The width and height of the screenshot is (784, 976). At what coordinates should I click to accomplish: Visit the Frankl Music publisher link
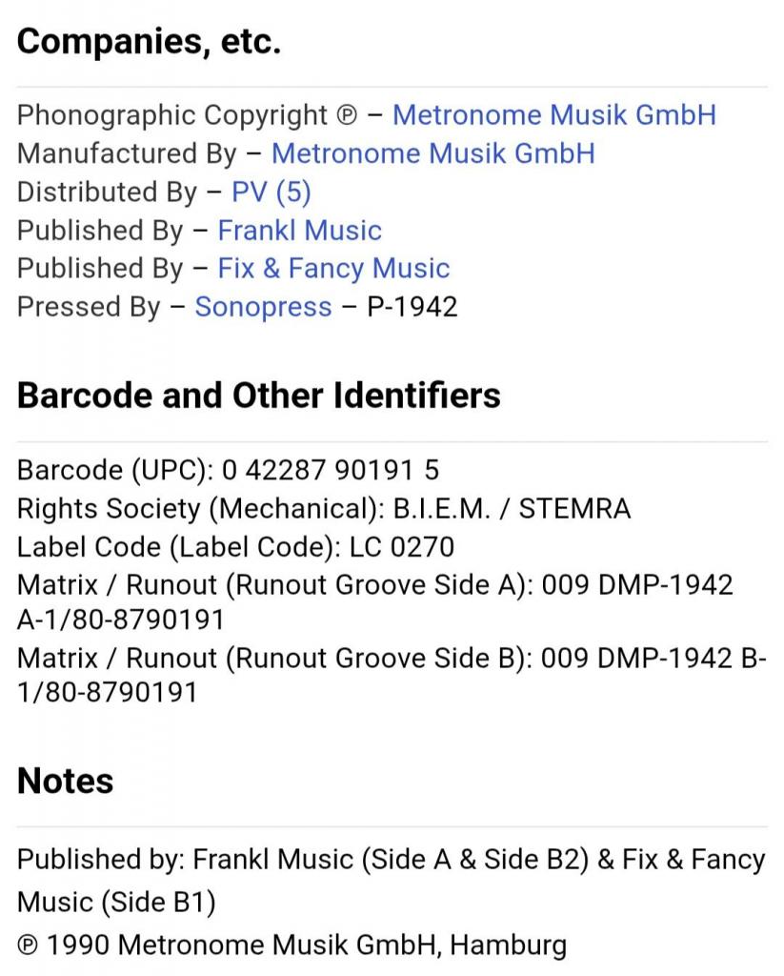tap(299, 231)
